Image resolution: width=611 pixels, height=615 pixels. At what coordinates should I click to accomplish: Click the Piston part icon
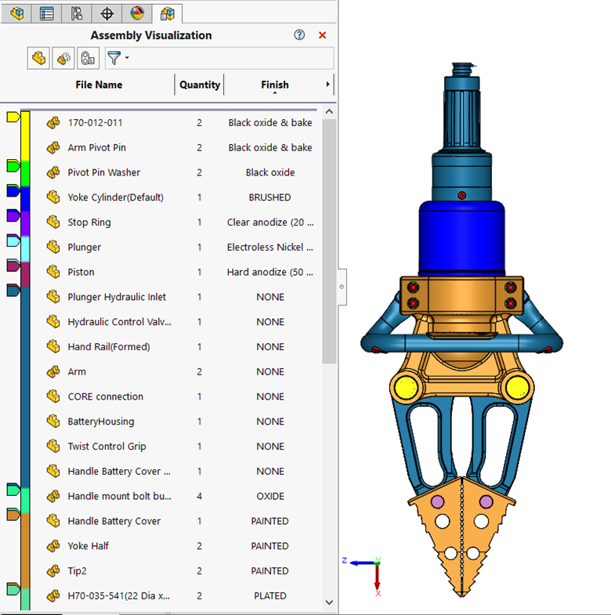(53, 272)
